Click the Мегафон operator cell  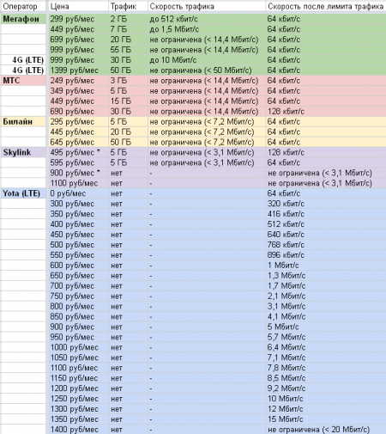(23, 19)
